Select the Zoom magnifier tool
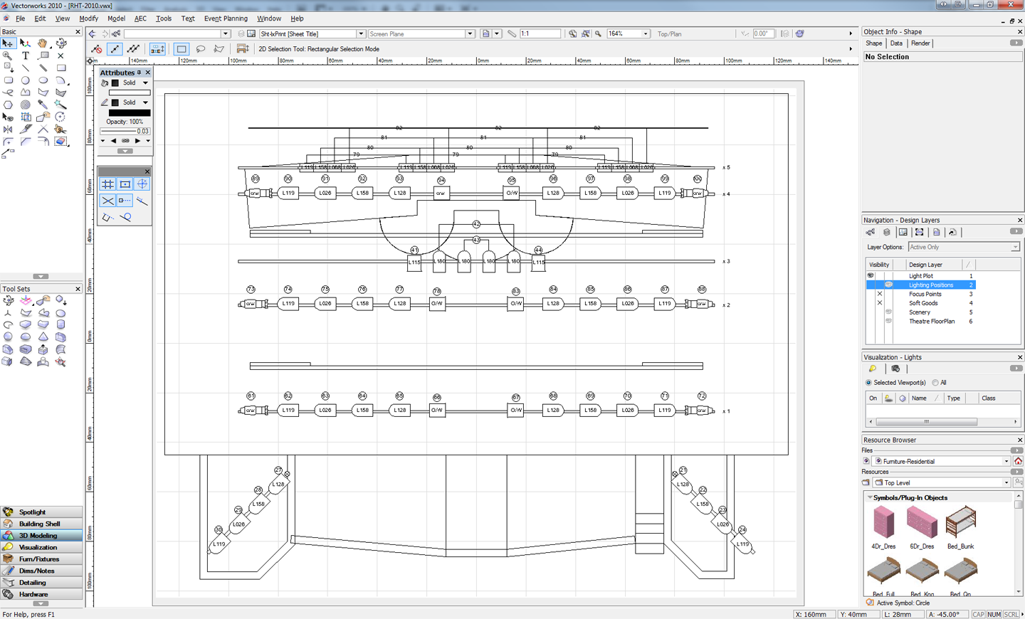 [x=8, y=55]
